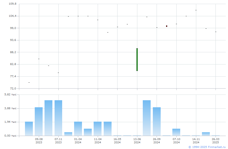Image resolution: width=228 pixels, height=149 pixels.
Task: Select the volume bar above 01.04 2024
Action: [x=78, y=129]
